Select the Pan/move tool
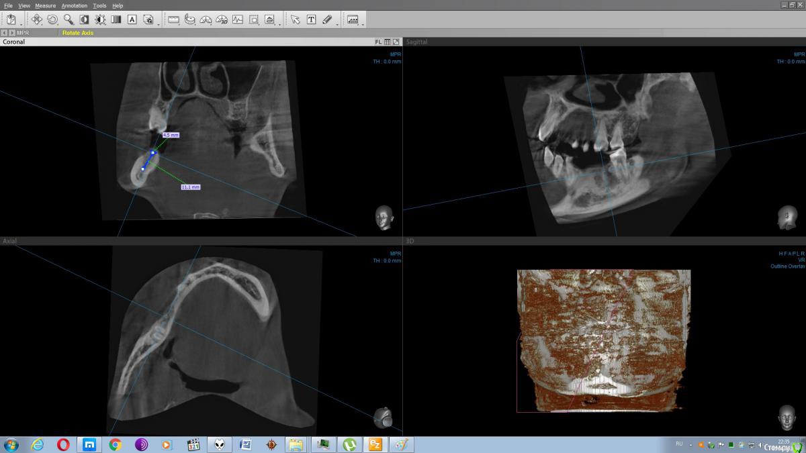This screenshot has height=453, width=806. coord(36,19)
